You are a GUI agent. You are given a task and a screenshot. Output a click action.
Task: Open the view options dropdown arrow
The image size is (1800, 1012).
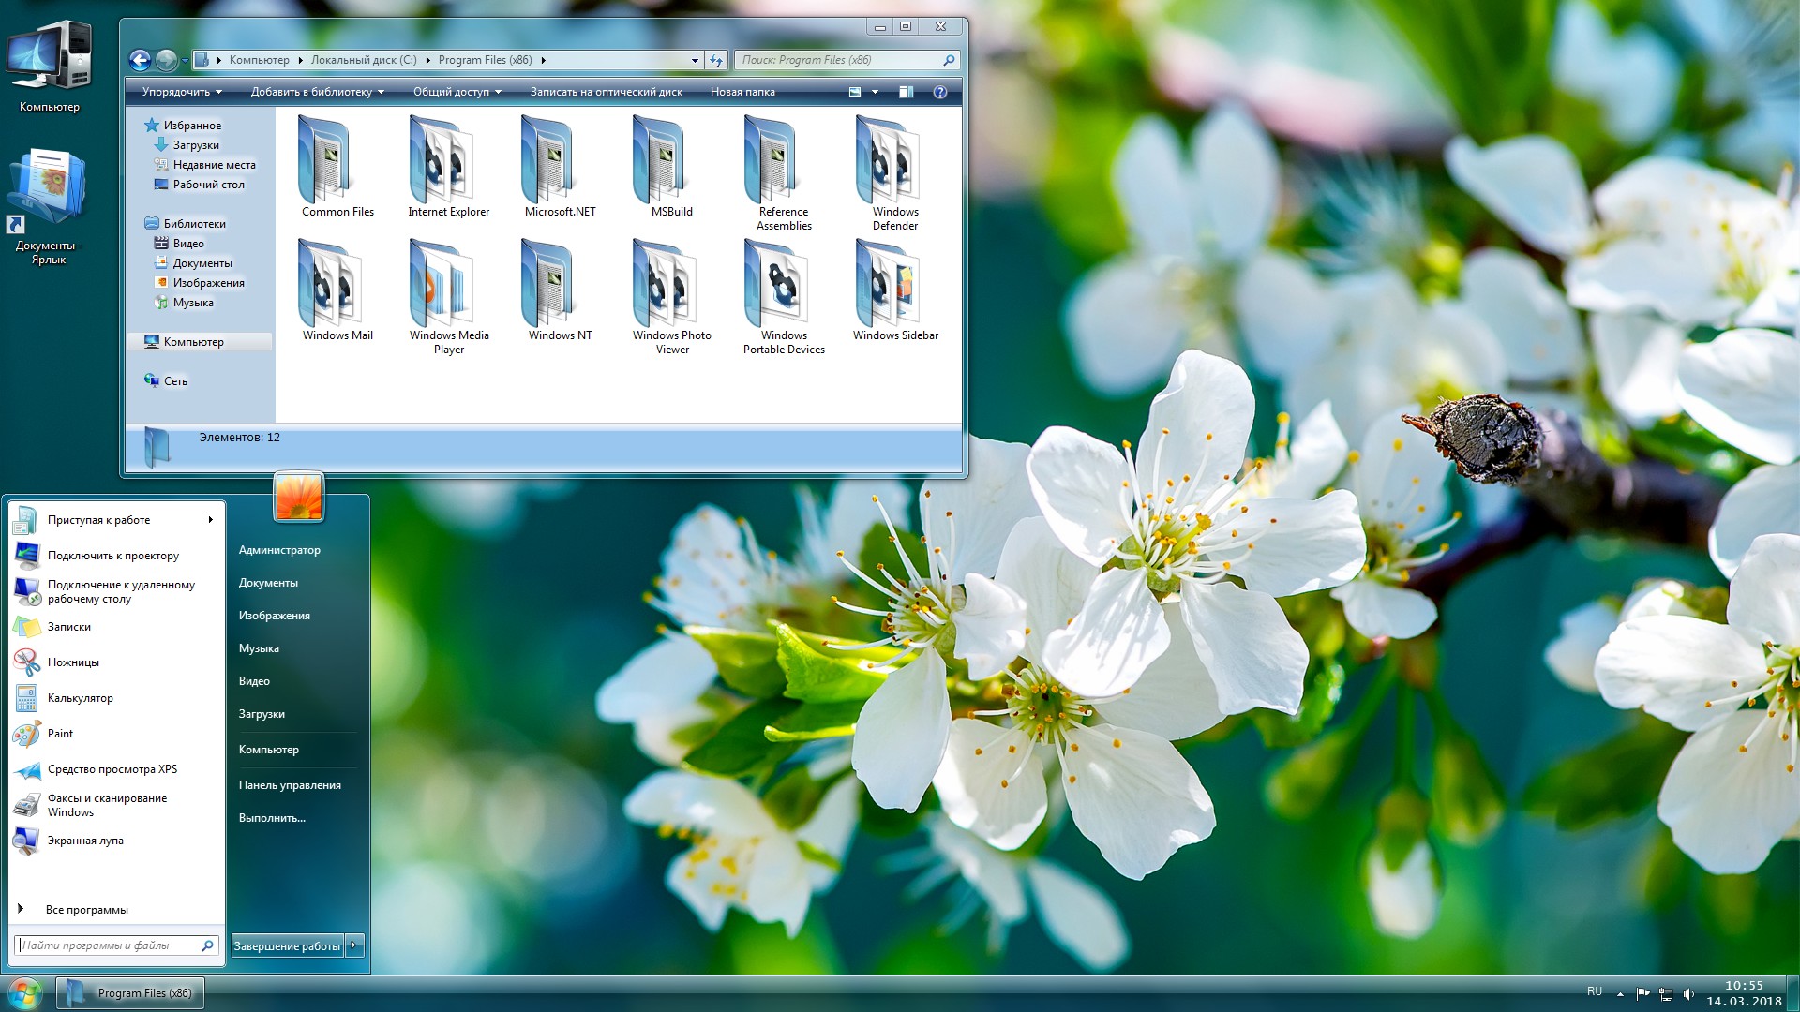pyautogui.click(x=875, y=92)
